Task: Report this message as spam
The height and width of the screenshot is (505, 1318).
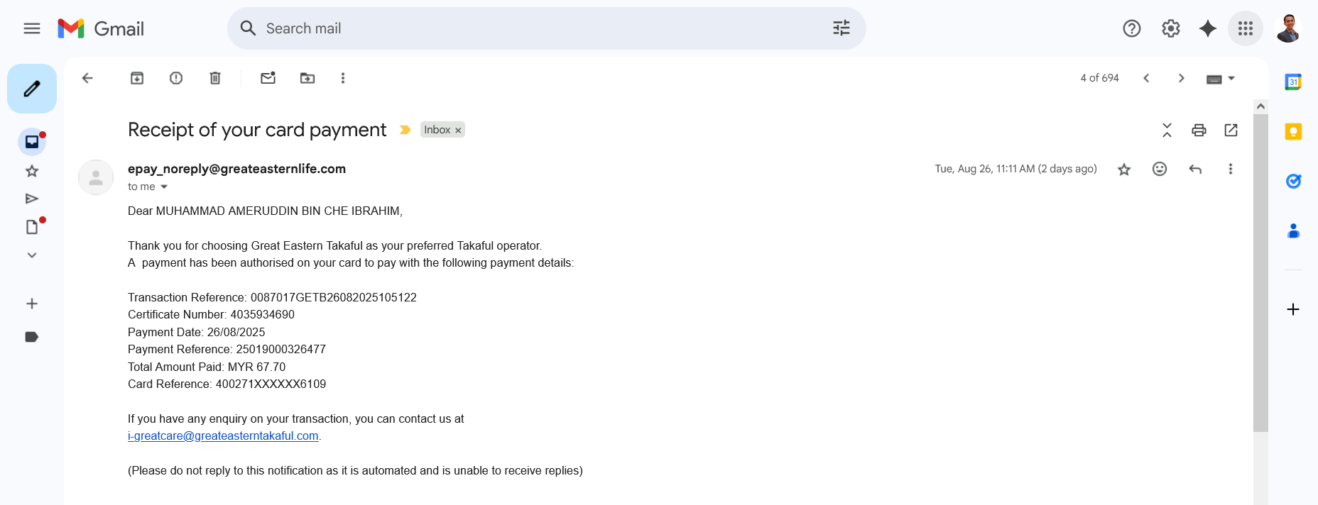Action: [x=176, y=78]
